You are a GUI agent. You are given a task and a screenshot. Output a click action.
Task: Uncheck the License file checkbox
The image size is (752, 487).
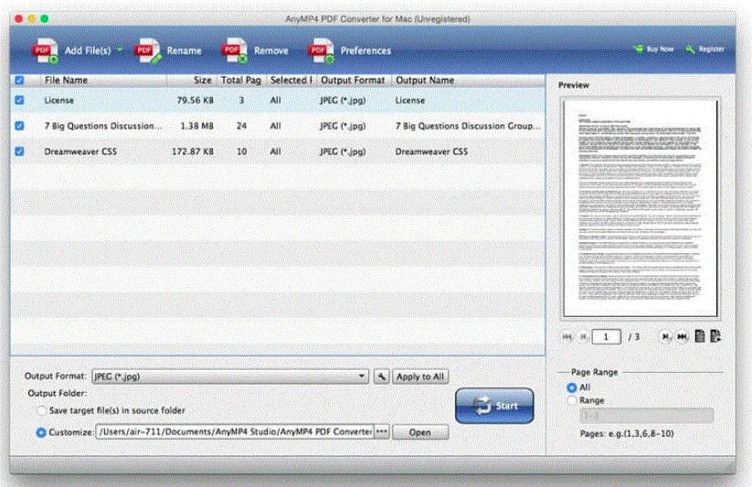click(19, 101)
